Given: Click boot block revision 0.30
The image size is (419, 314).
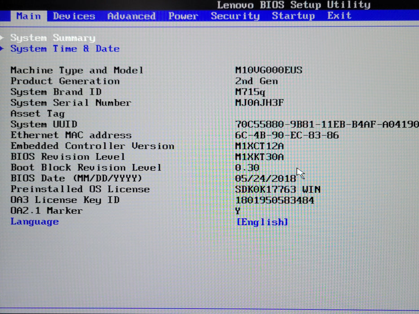Looking at the screenshot, I should point(247,168).
